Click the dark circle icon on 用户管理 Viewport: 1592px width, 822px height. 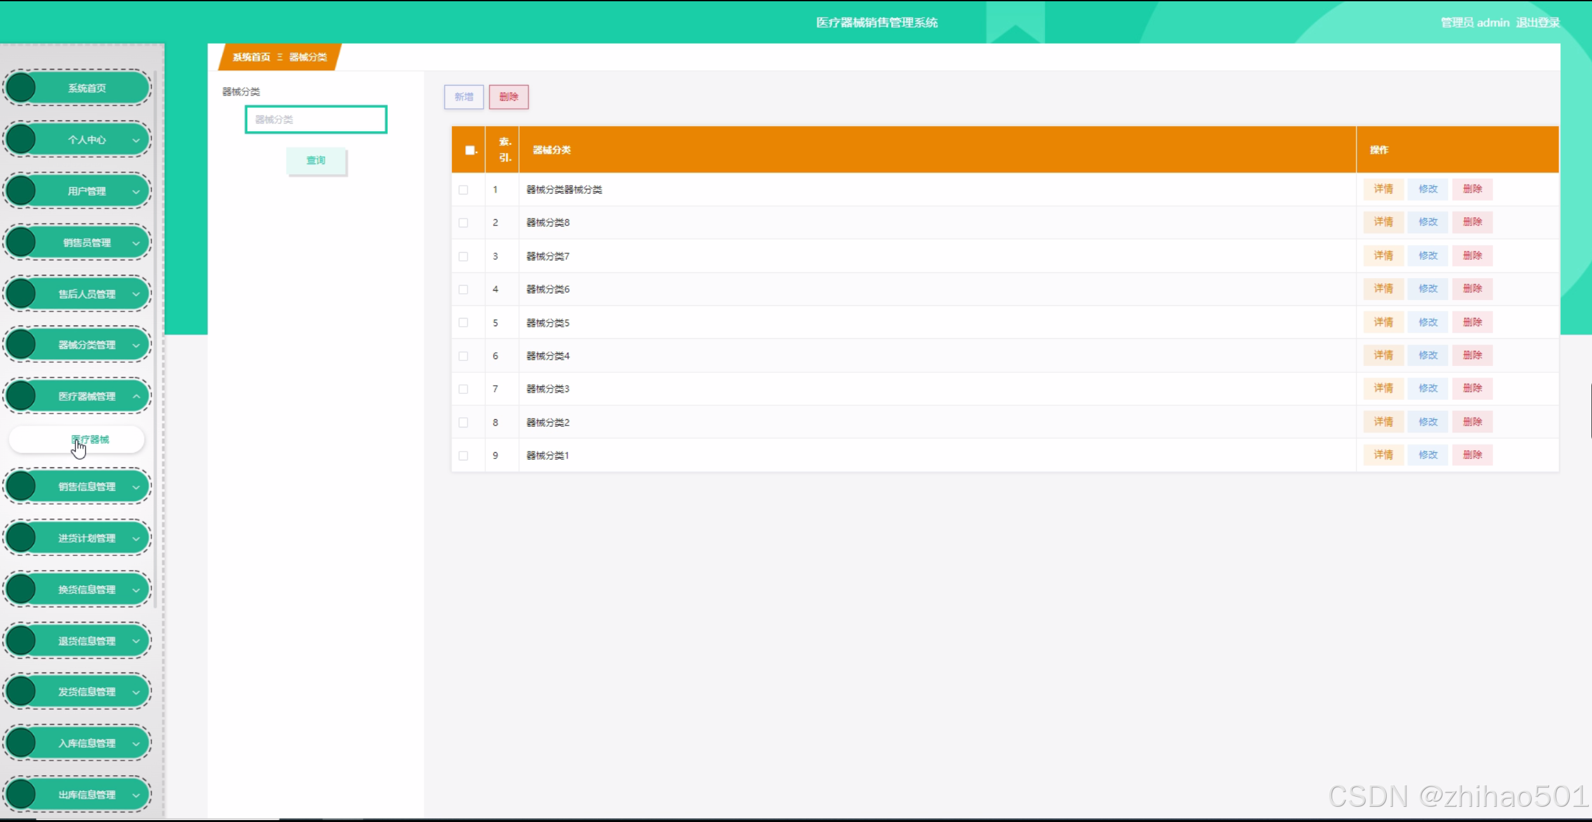(x=22, y=191)
